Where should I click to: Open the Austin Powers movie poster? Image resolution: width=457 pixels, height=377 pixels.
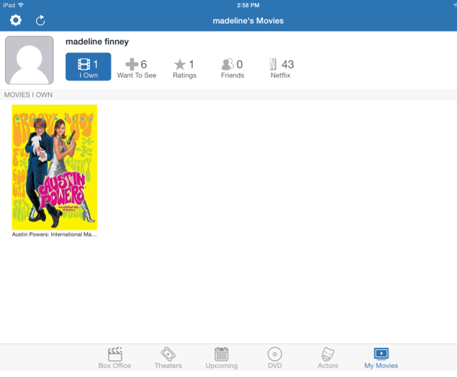[x=55, y=167]
